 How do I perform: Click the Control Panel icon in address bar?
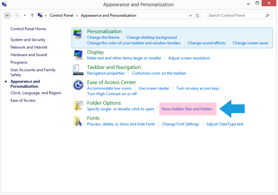[40, 15]
